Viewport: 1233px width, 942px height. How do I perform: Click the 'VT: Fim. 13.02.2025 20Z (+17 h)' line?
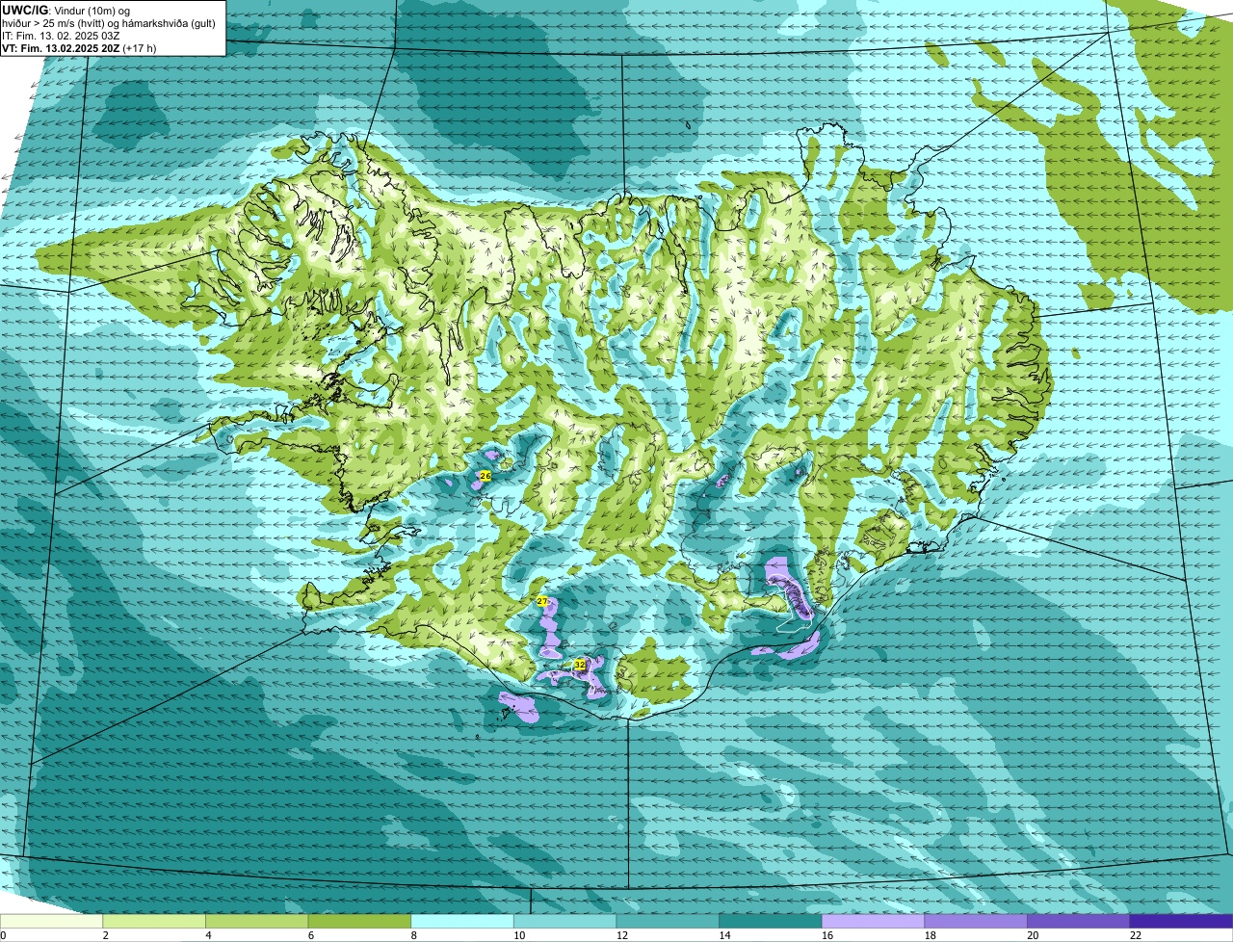click(79, 47)
